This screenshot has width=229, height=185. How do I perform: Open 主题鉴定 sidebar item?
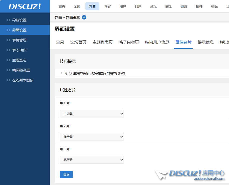(x=19, y=60)
